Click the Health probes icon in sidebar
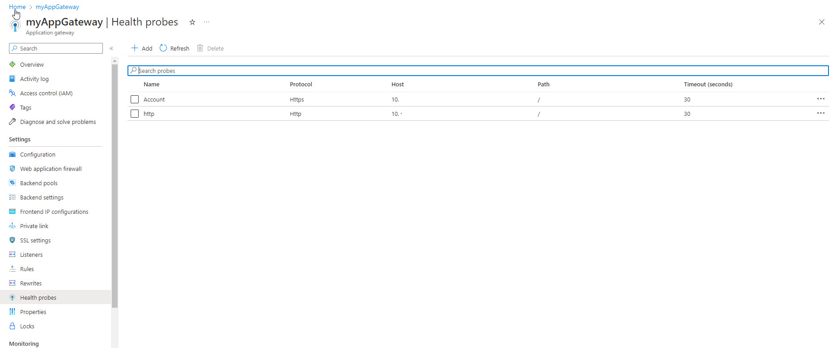The width and height of the screenshot is (837, 348). coord(13,297)
